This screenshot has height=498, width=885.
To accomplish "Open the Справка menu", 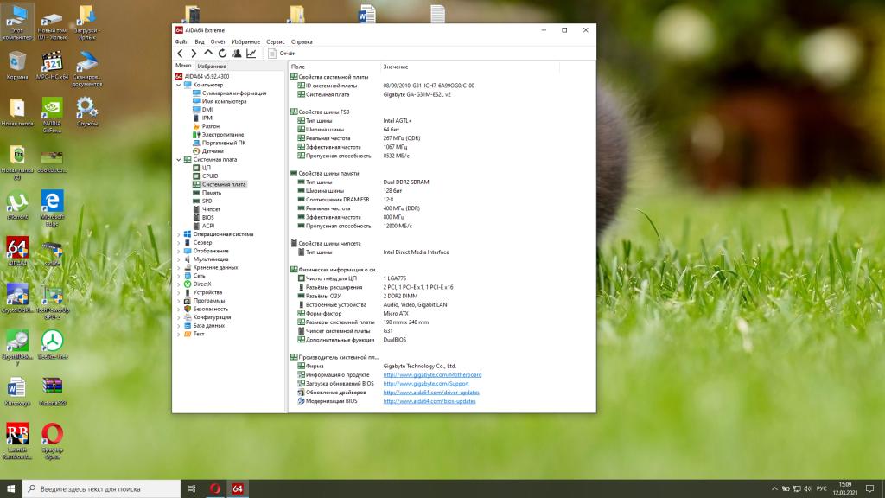I will pos(302,41).
